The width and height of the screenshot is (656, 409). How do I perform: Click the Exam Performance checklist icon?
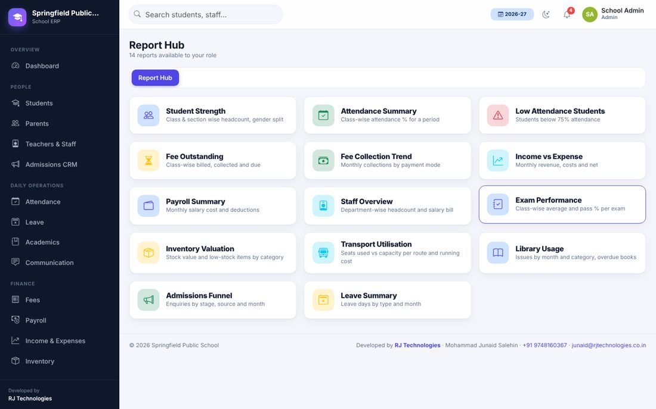click(x=498, y=204)
